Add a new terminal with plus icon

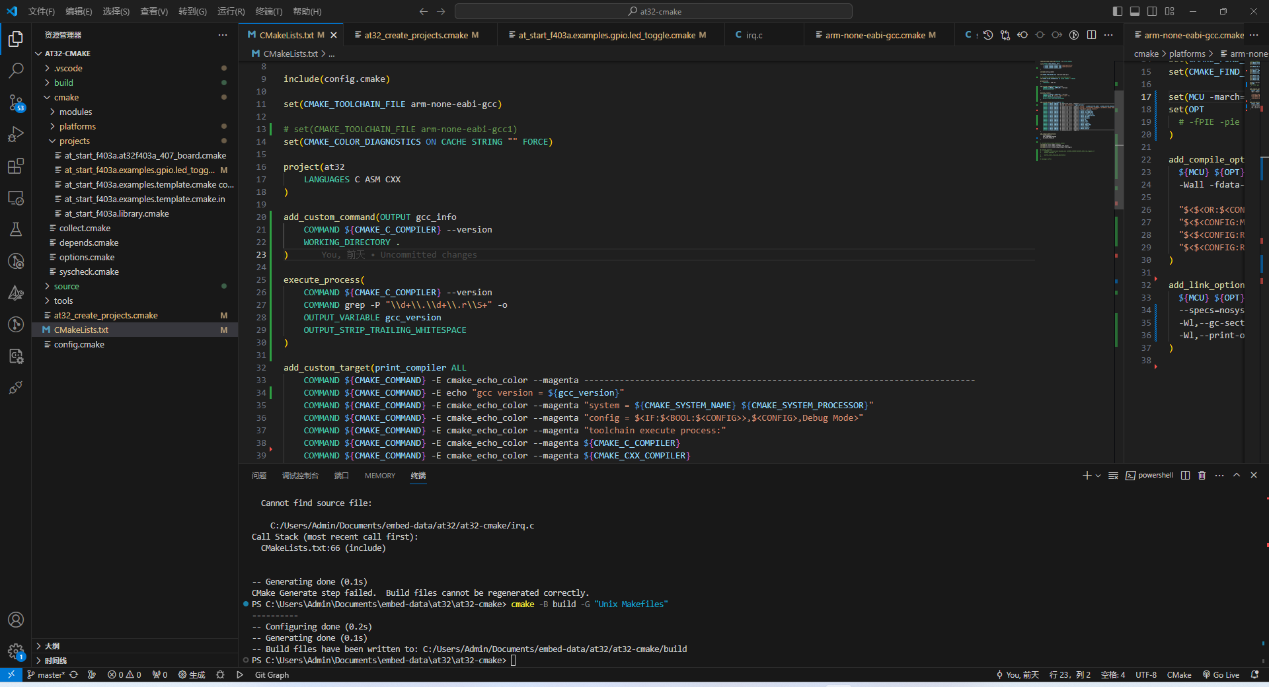point(1087,476)
